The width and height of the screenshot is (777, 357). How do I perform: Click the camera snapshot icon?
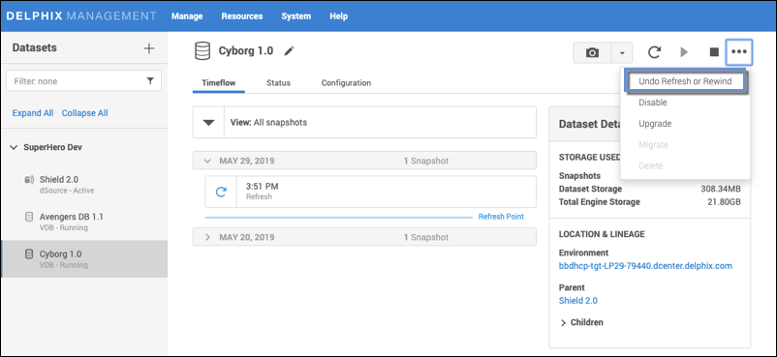tap(592, 52)
